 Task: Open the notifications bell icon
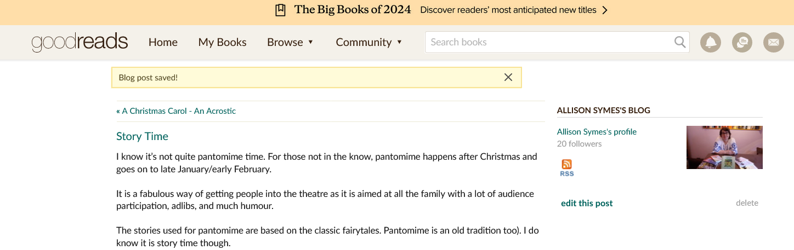tap(711, 42)
